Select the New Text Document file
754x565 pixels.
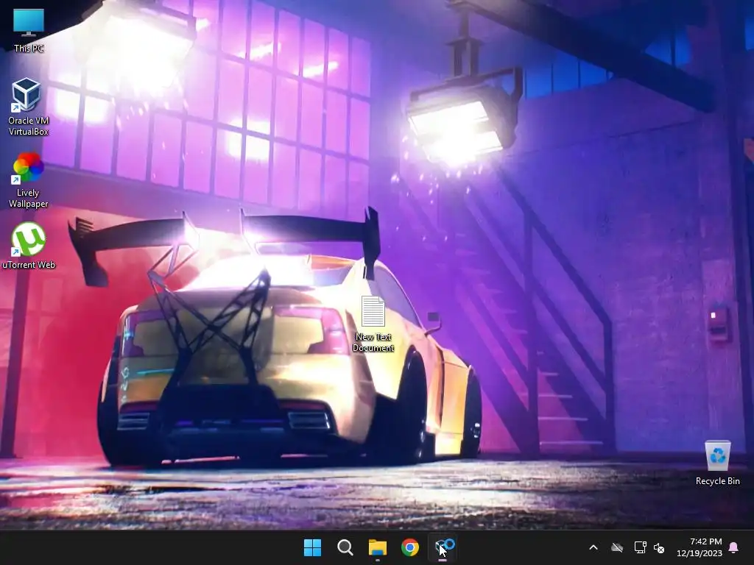coord(373,324)
